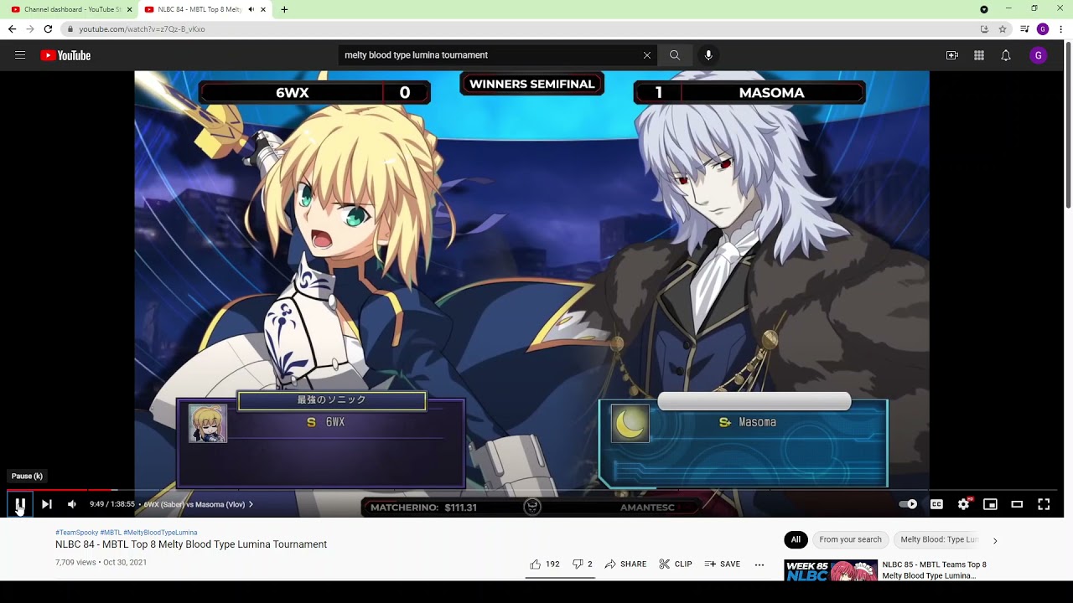Open the tab search dropdown arrow
The width and height of the screenshot is (1073, 603).
click(984, 9)
